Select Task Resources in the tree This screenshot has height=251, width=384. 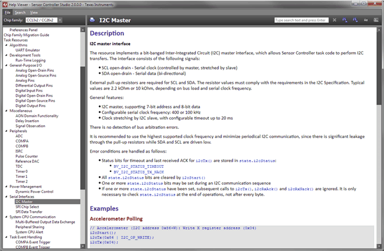(x=16, y=40)
